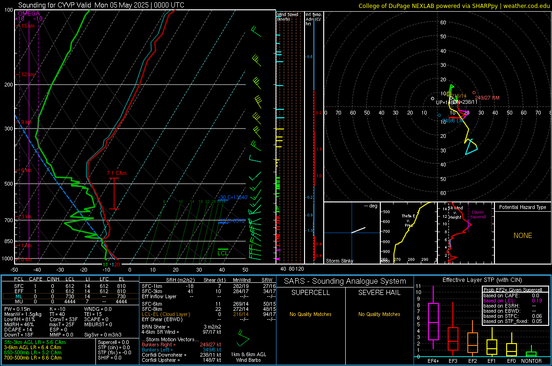The image size is (552, 366).
Task: Click the 'Eff Shear (EBWD)' row label
Action: [162, 319]
